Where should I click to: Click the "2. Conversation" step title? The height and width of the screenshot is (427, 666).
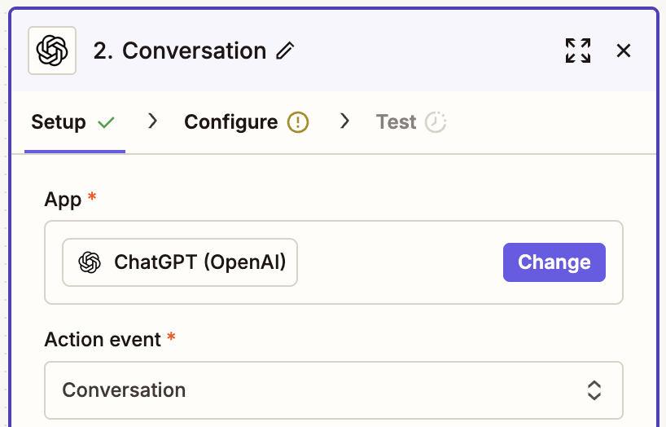[180, 51]
